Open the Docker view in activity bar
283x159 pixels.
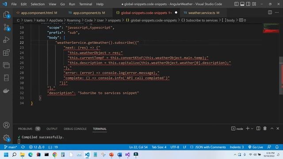(6, 91)
